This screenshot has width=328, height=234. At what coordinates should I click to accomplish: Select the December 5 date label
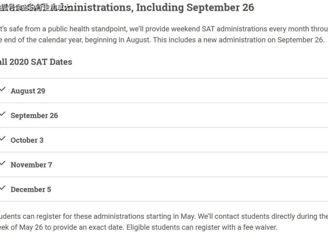coord(31,190)
